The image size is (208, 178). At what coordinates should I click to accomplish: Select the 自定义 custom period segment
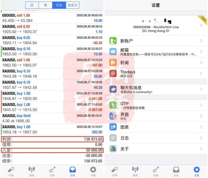(72, 5)
